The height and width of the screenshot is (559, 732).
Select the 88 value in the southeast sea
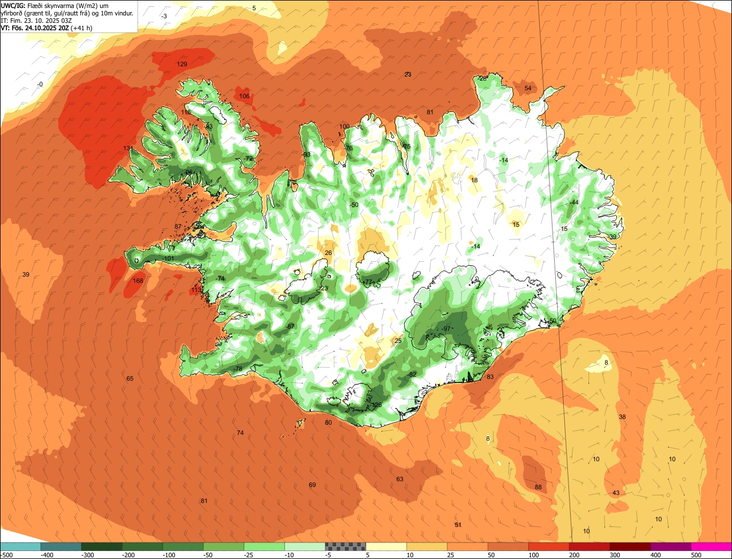(538, 487)
